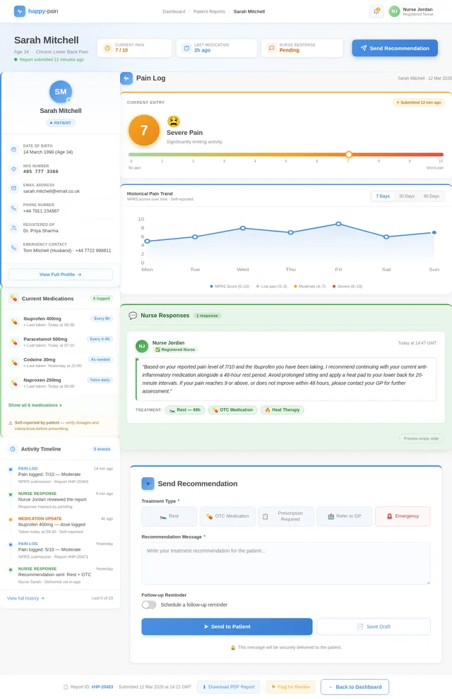Open the View full history link
The image size is (452, 699).
(26, 598)
